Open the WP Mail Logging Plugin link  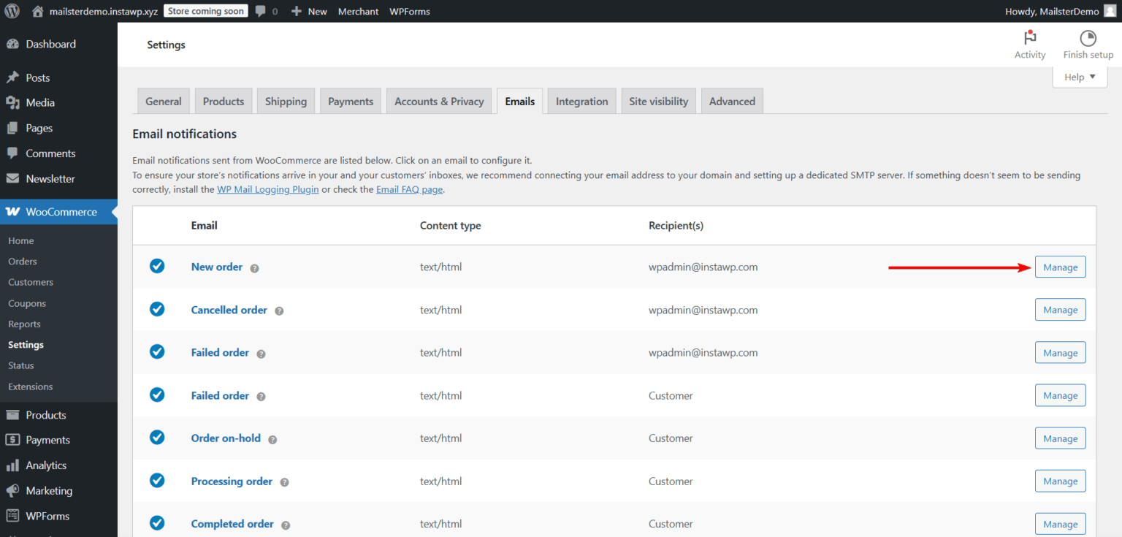pyautogui.click(x=267, y=188)
